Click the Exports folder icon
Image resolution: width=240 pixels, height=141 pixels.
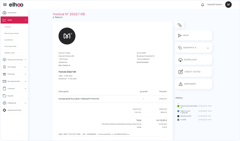(4, 96)
